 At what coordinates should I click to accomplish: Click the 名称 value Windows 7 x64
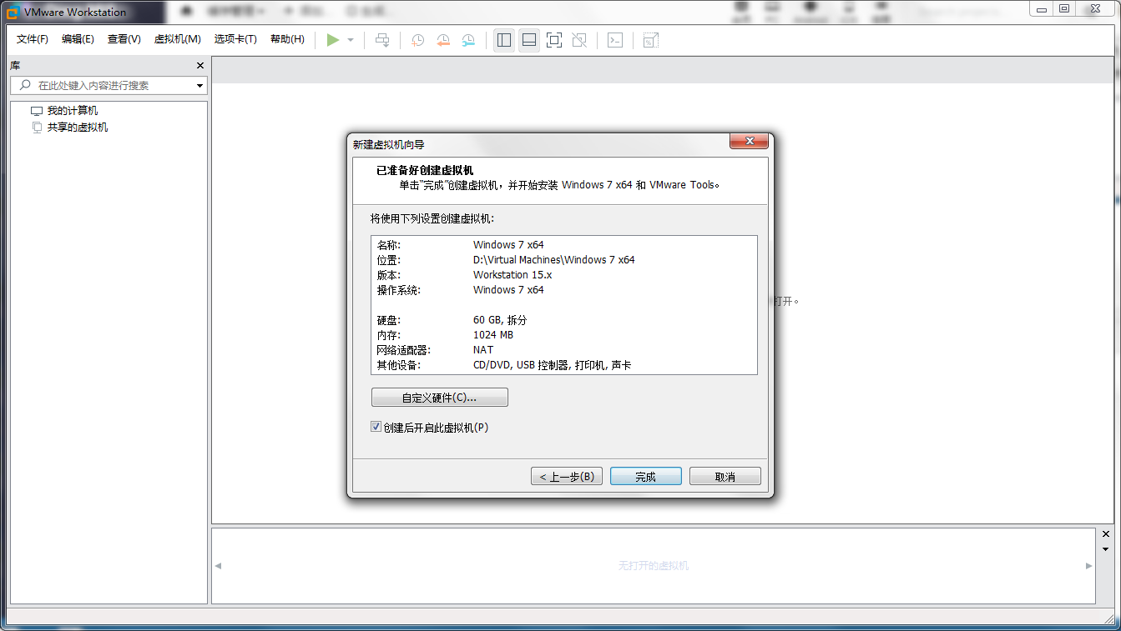coord(508,245)
